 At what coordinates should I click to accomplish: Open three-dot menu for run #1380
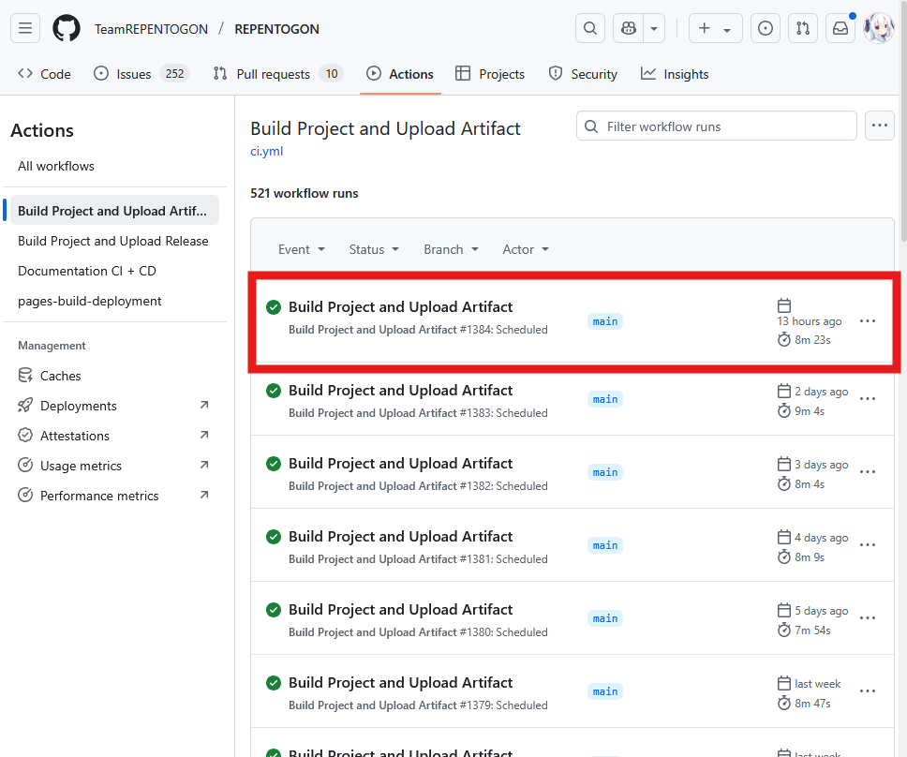(x=867, y=617)
